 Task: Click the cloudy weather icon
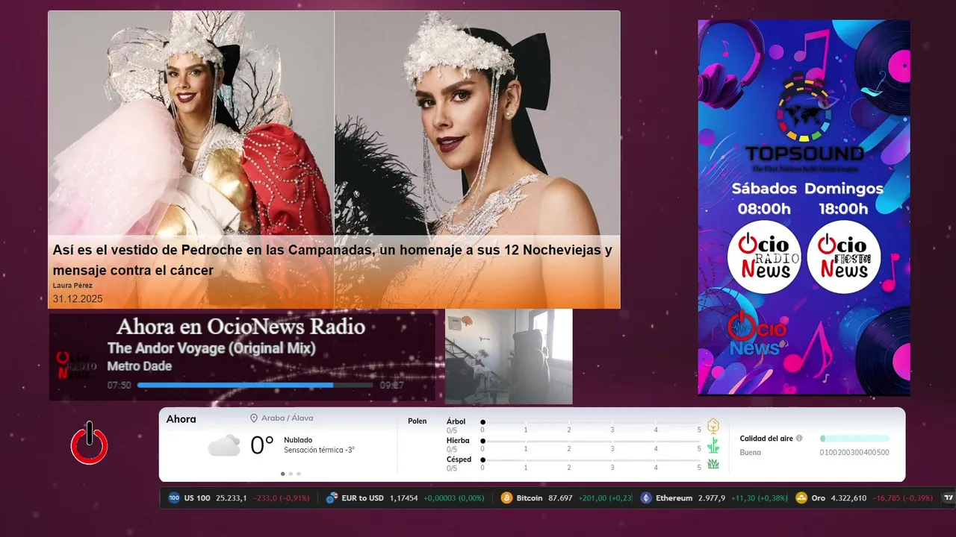click(224, 445)
